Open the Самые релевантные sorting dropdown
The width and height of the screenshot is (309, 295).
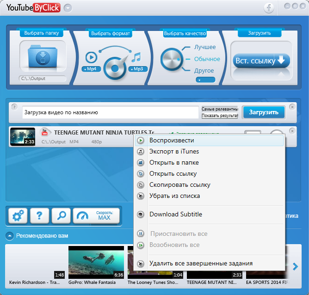(220, 109)
